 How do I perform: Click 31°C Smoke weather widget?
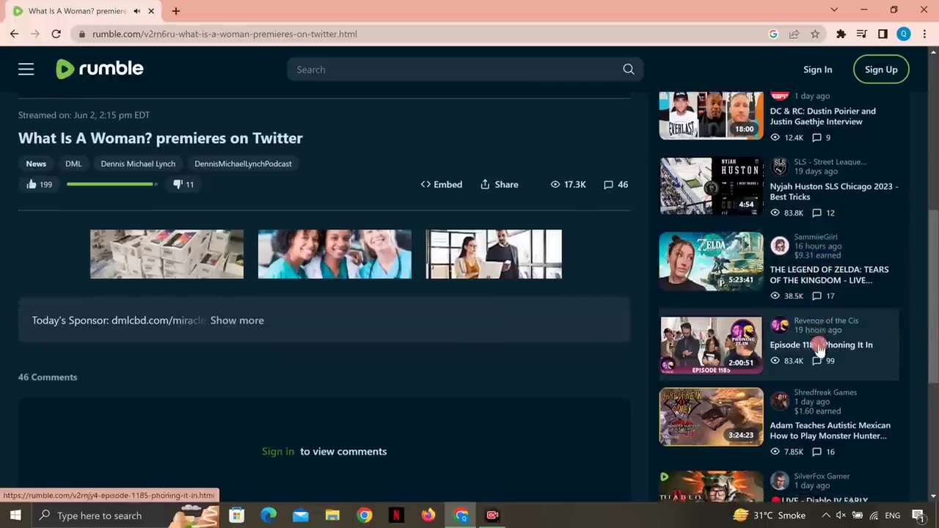click(x=770, y=515)
